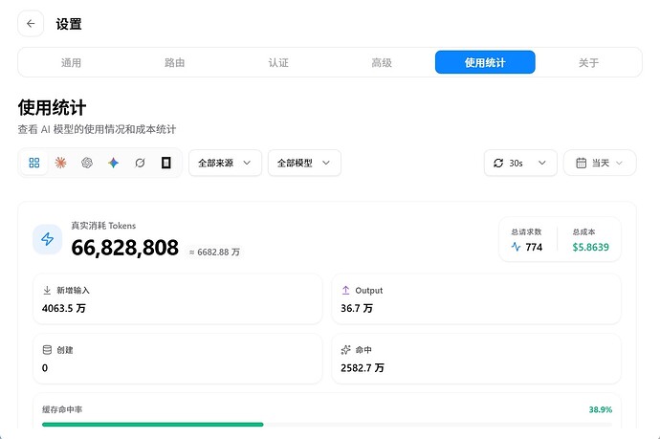The width and height of the screenshot is (660, 439).
Task: Click the 总请求数 value 774
Action: [x=534, y=247]
